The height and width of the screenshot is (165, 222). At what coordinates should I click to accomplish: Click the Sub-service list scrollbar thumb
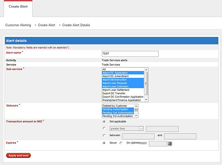click(x=146, y=83)
